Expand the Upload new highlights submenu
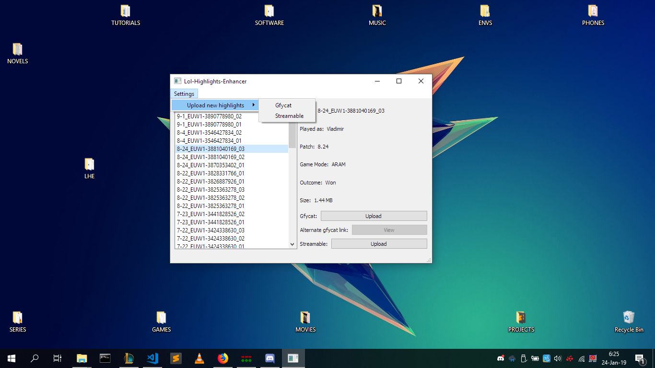 tap(215, 105)
